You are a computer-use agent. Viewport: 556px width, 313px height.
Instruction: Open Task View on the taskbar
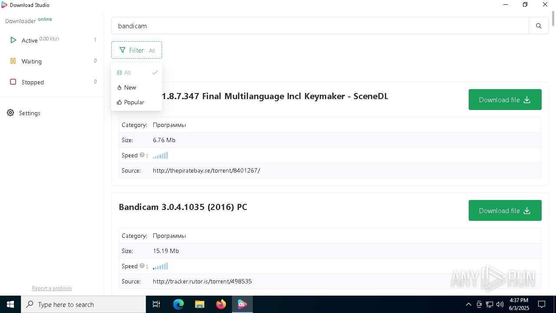pyautogui.click(x=156, y=304)
